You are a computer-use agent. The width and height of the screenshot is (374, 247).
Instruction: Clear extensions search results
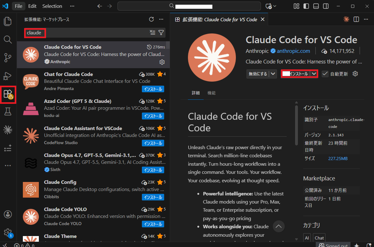pos(153,33)
